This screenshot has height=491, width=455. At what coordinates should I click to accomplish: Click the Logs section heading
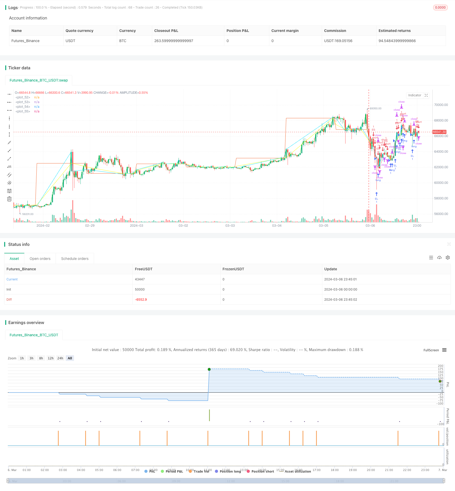[13, 8]
